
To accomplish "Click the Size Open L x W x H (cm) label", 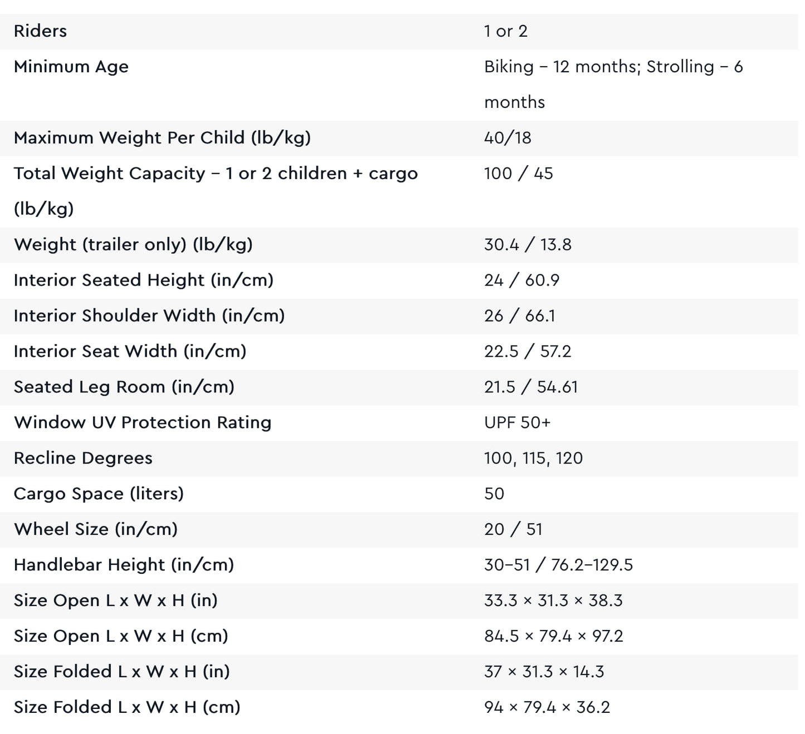I will (x=121, y=636).
